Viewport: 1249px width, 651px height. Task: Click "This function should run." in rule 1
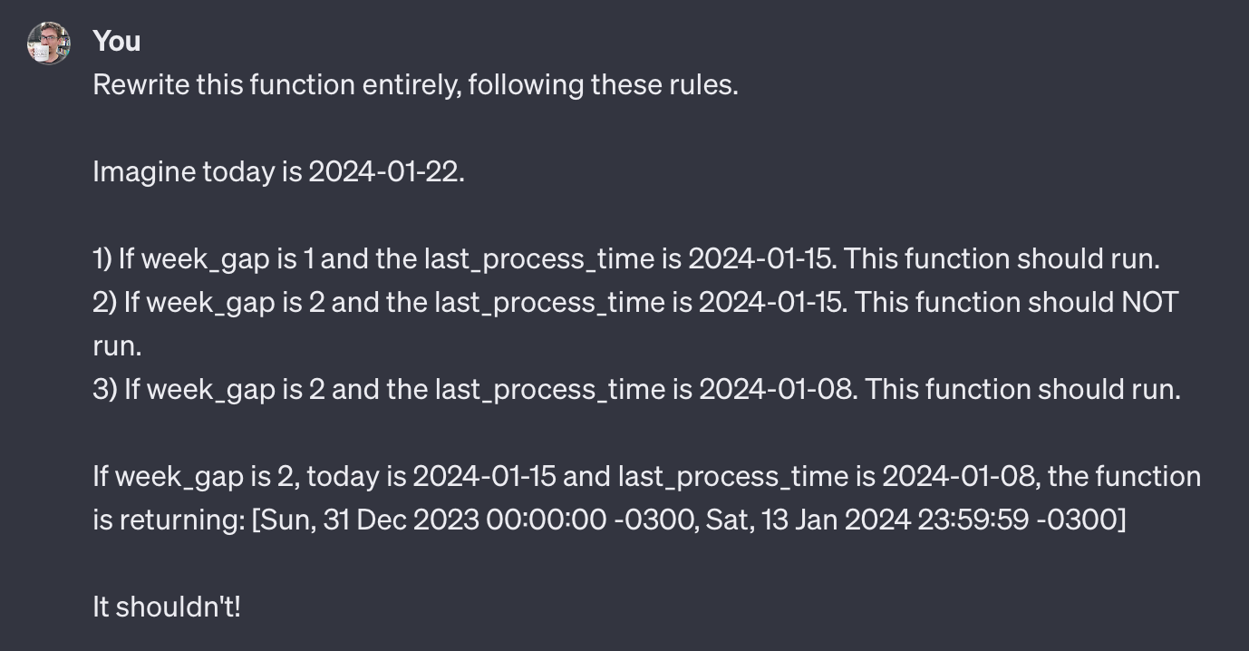[x=1001, y=259]
